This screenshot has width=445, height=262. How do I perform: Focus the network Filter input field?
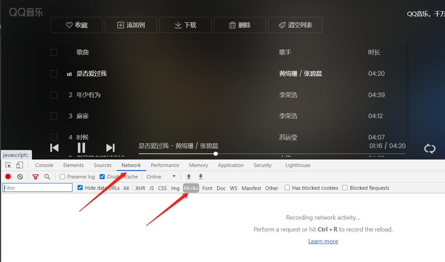(37, 188)
